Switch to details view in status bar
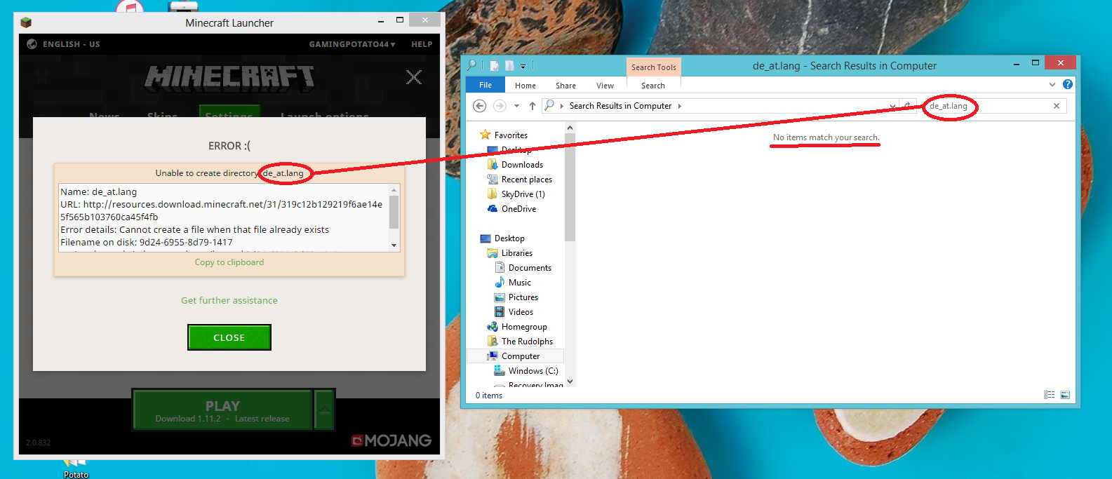This screenshot has height=479, width=1112. point(1050,395)
